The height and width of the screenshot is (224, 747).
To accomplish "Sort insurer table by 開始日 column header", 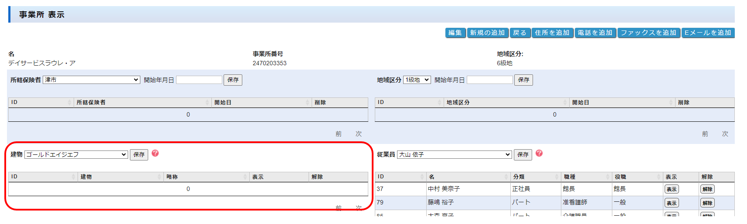I will (x=261, y=103).
